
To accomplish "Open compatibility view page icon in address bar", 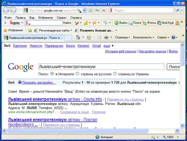I will (x=91, y=10).
